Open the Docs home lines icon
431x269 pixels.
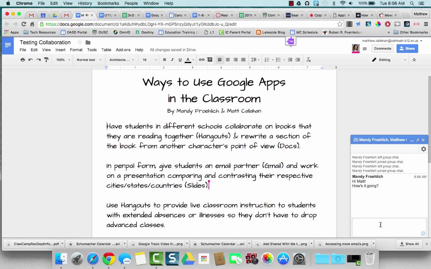tap(8, 45)
